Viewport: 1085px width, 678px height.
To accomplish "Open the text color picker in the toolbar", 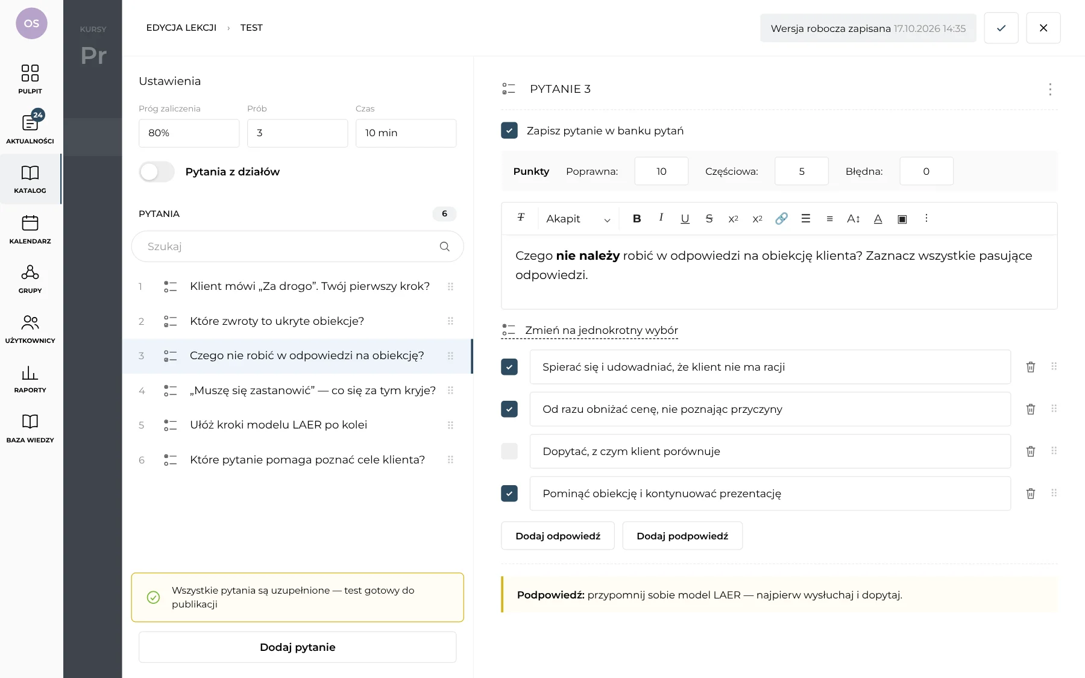I will (x=878, y=219).
